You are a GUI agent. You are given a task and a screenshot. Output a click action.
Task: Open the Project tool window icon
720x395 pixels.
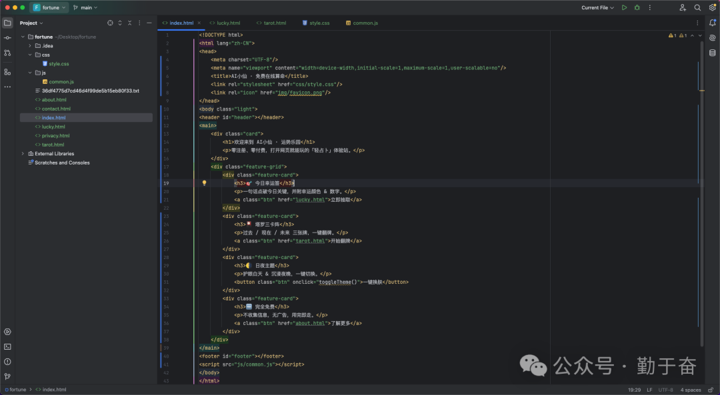[x=7, y=23]
